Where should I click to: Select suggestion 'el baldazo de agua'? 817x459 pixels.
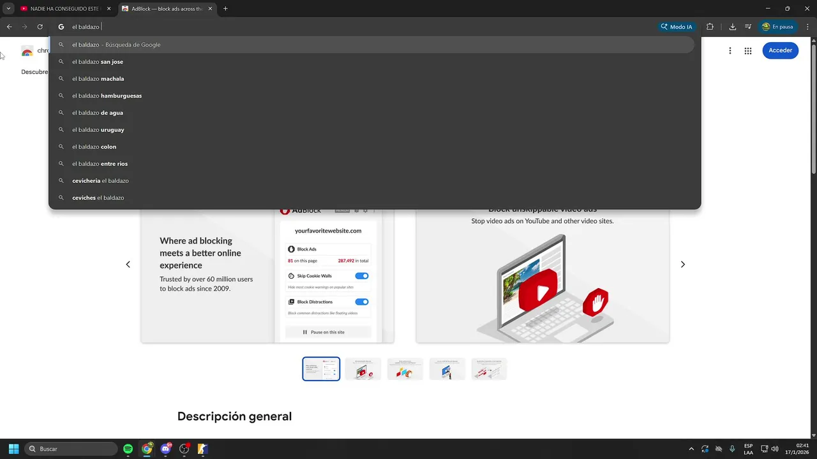coord(372,113)
